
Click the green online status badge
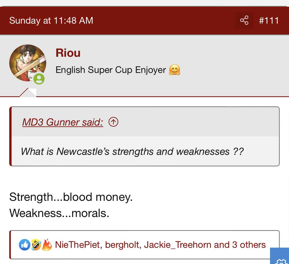point(39,79)
